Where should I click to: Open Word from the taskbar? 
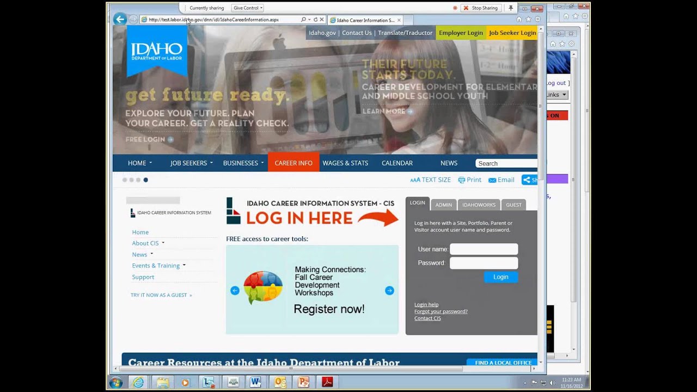point(256,382)
